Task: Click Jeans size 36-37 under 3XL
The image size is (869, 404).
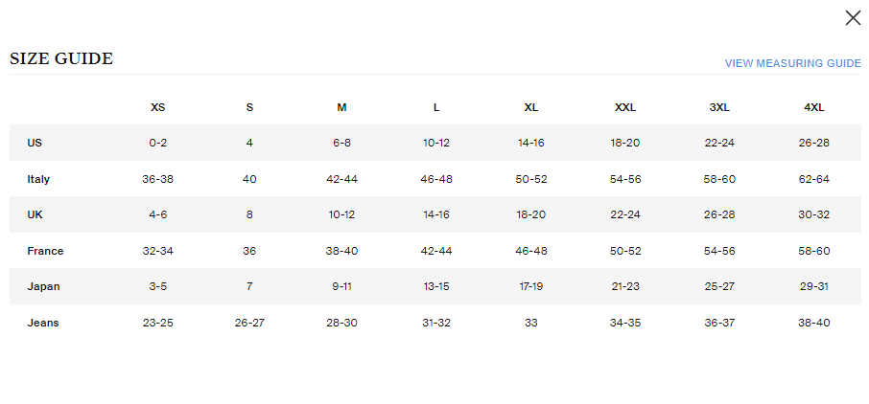Action: click(x=719, y=323)
